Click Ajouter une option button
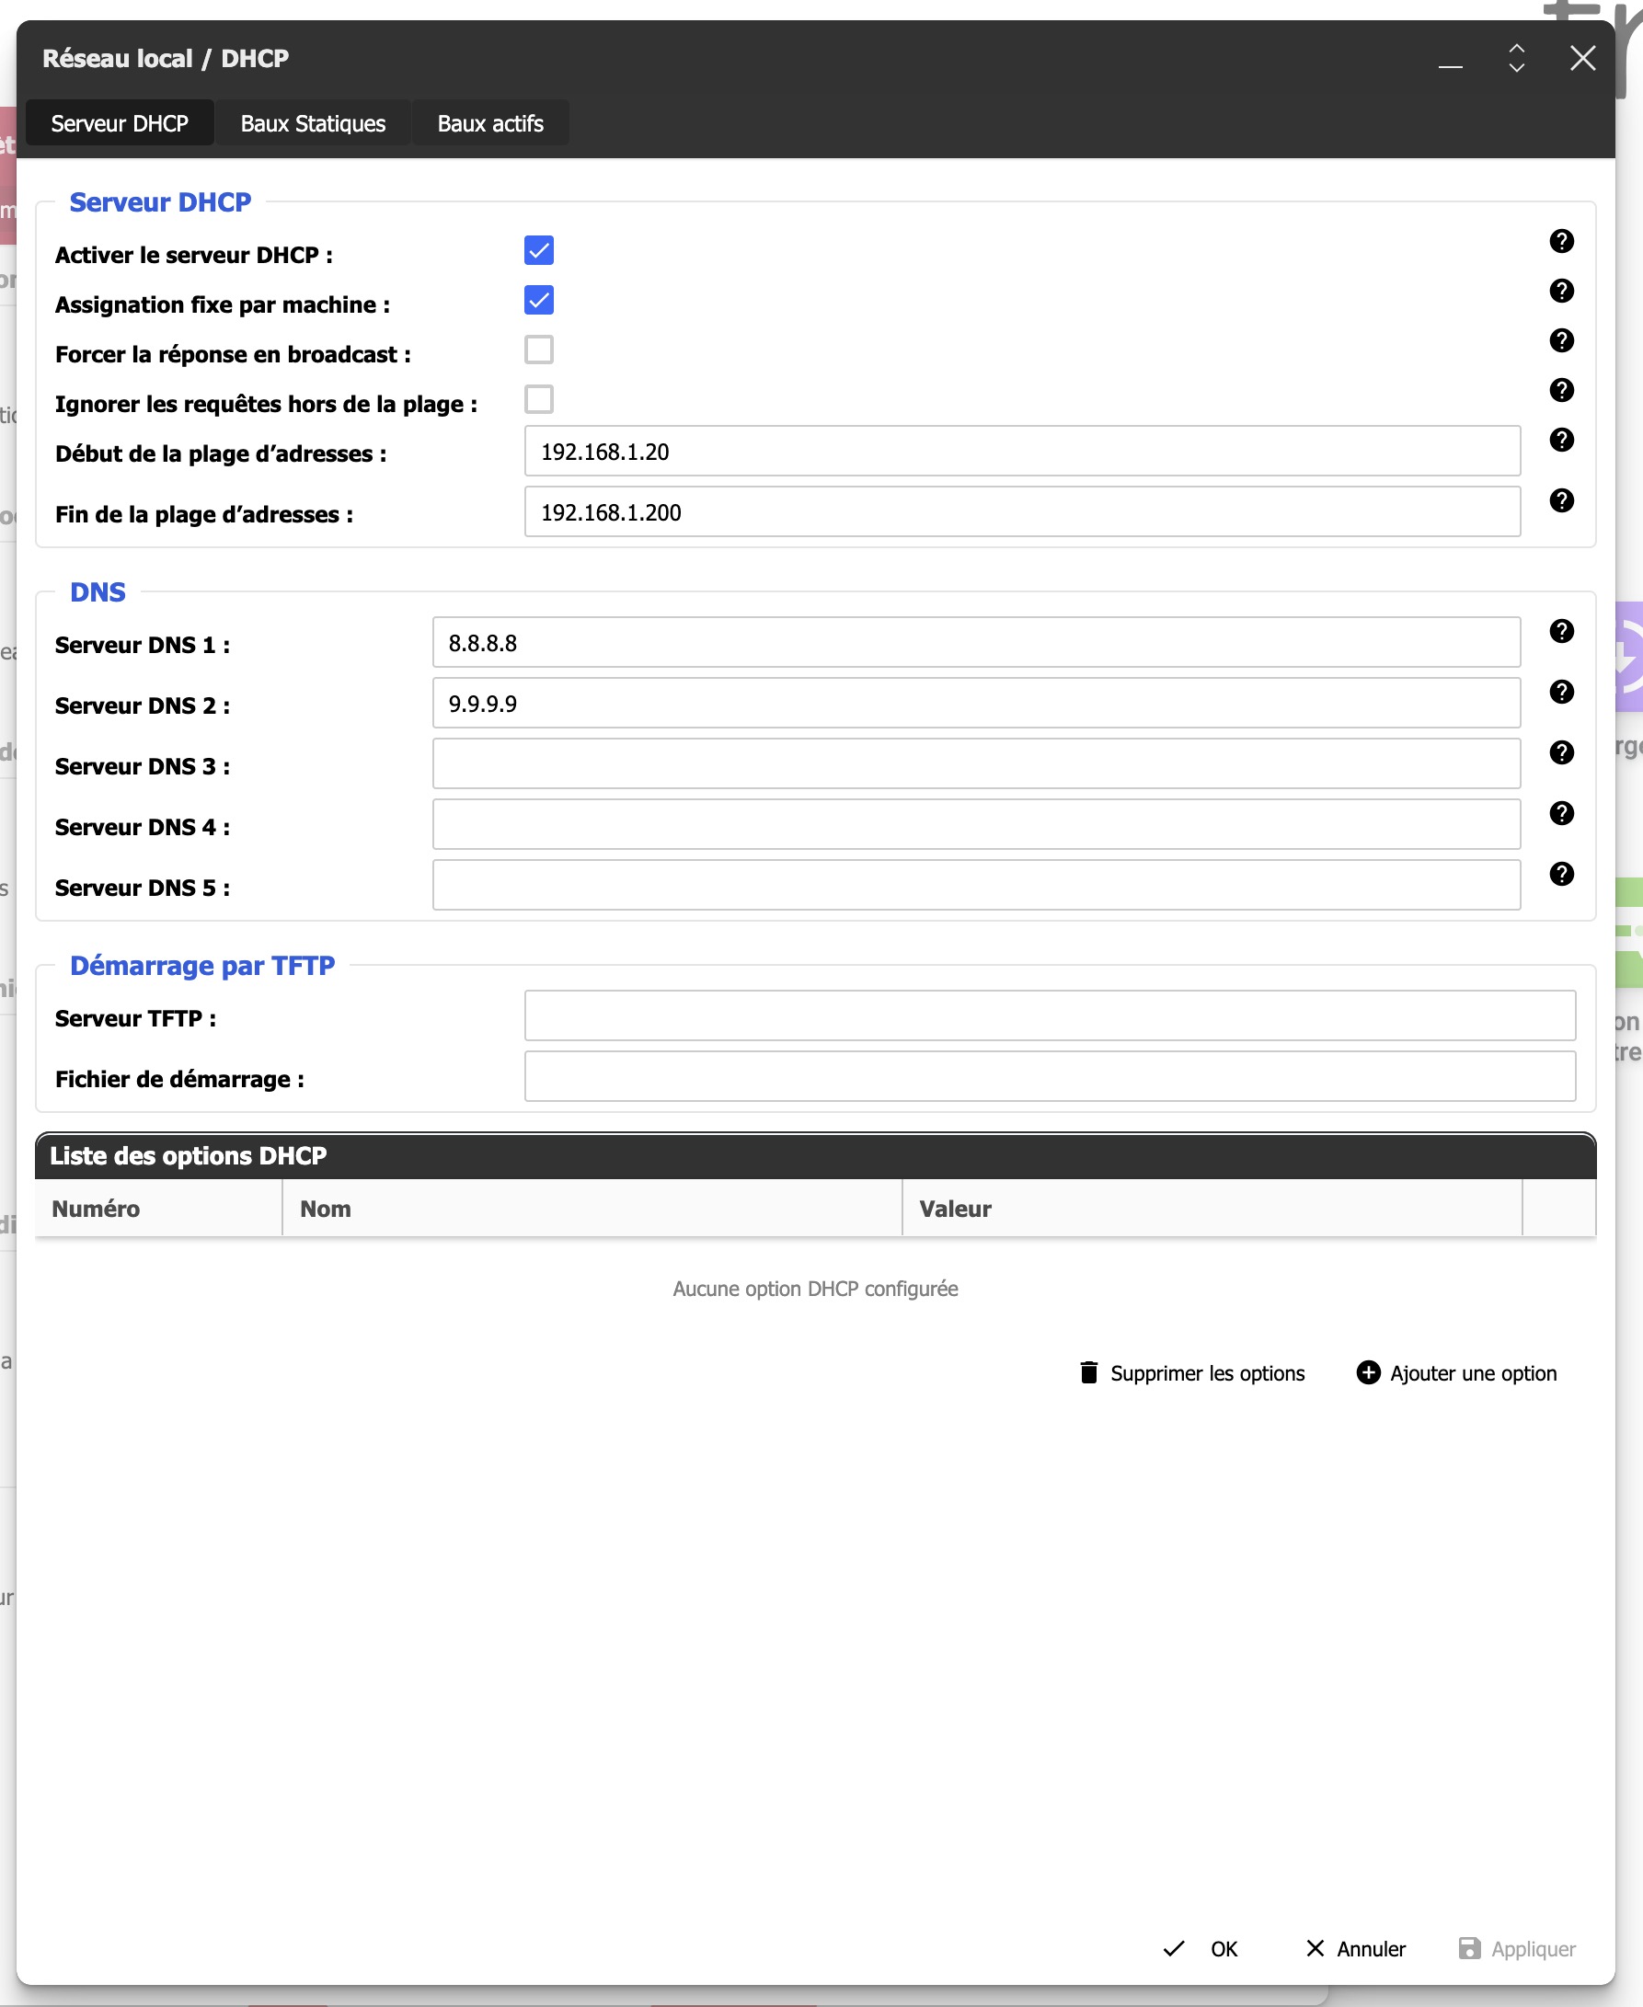This screenshot has height=2007, width=1643. pos(1456,1373)
